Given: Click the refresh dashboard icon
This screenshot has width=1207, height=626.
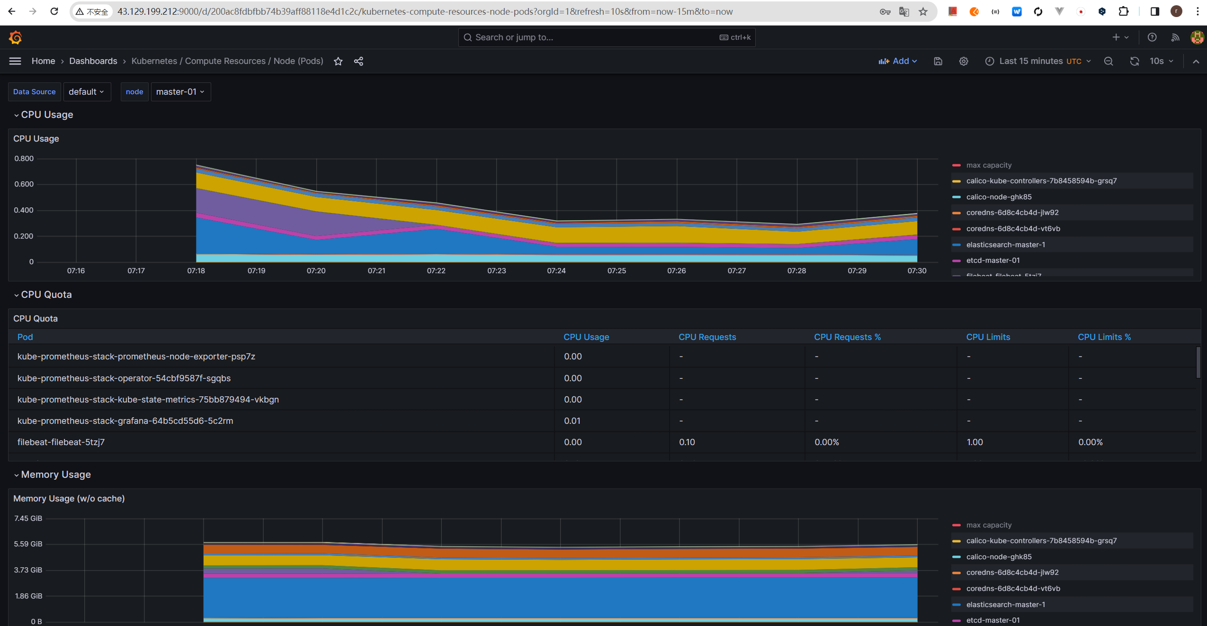Looking at the screenshot, I should point(1134,61).
